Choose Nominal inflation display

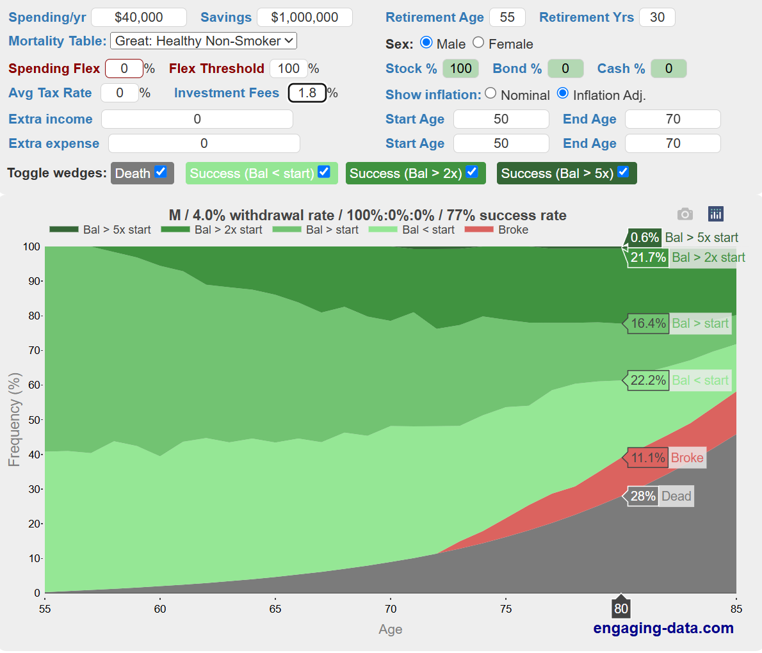pos(490,93)
